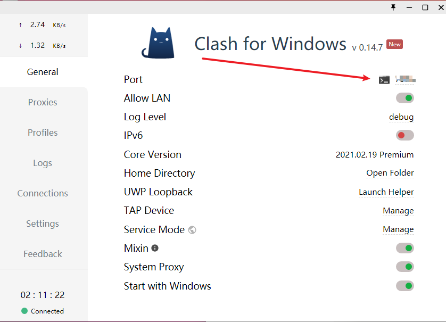Click the upload speed arrow icon
446x322 pixels.
click(21, 24)
